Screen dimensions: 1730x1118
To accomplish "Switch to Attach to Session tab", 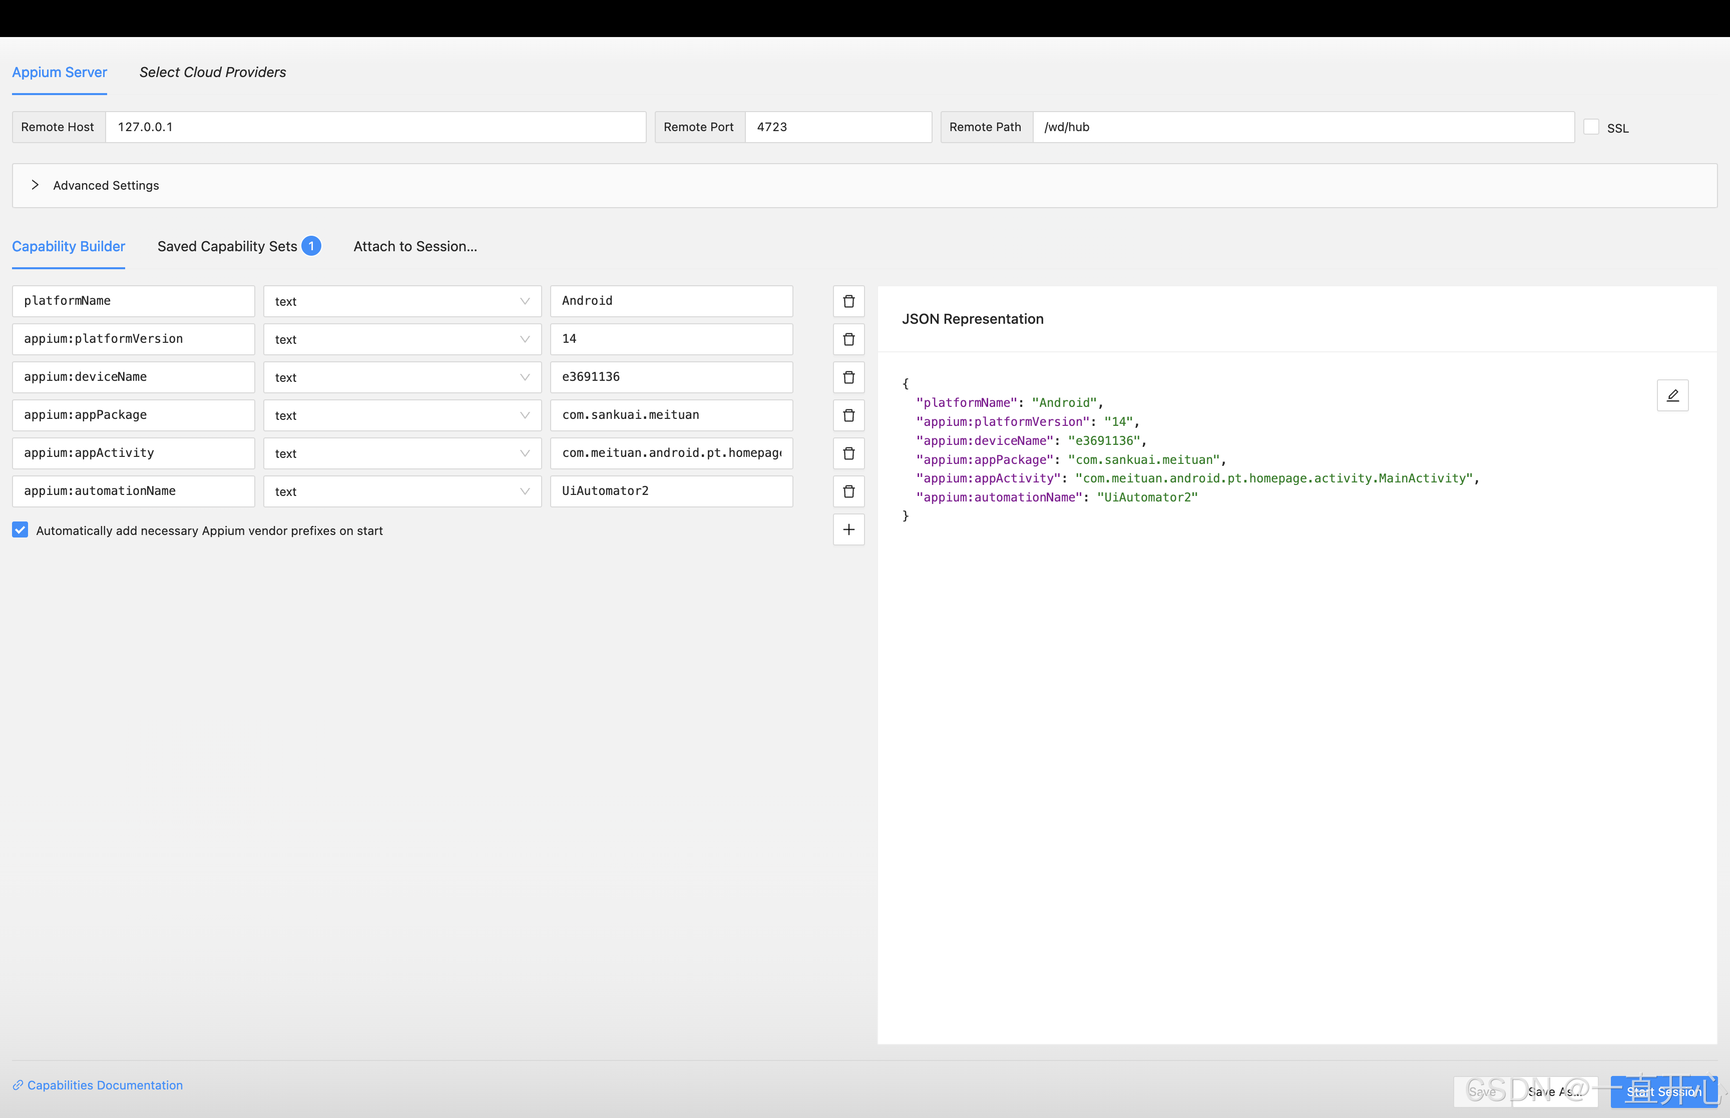I will 414,246.
